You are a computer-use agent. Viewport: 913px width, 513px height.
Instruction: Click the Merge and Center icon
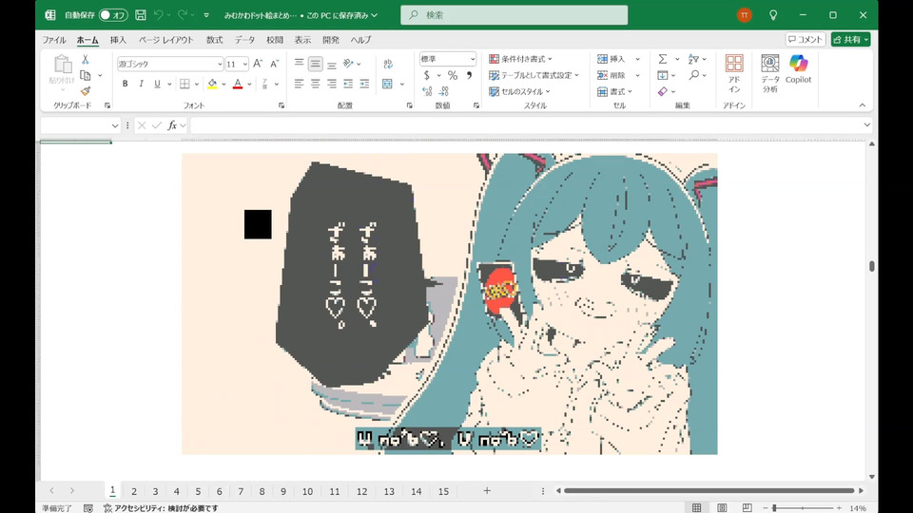pos(387,85)
